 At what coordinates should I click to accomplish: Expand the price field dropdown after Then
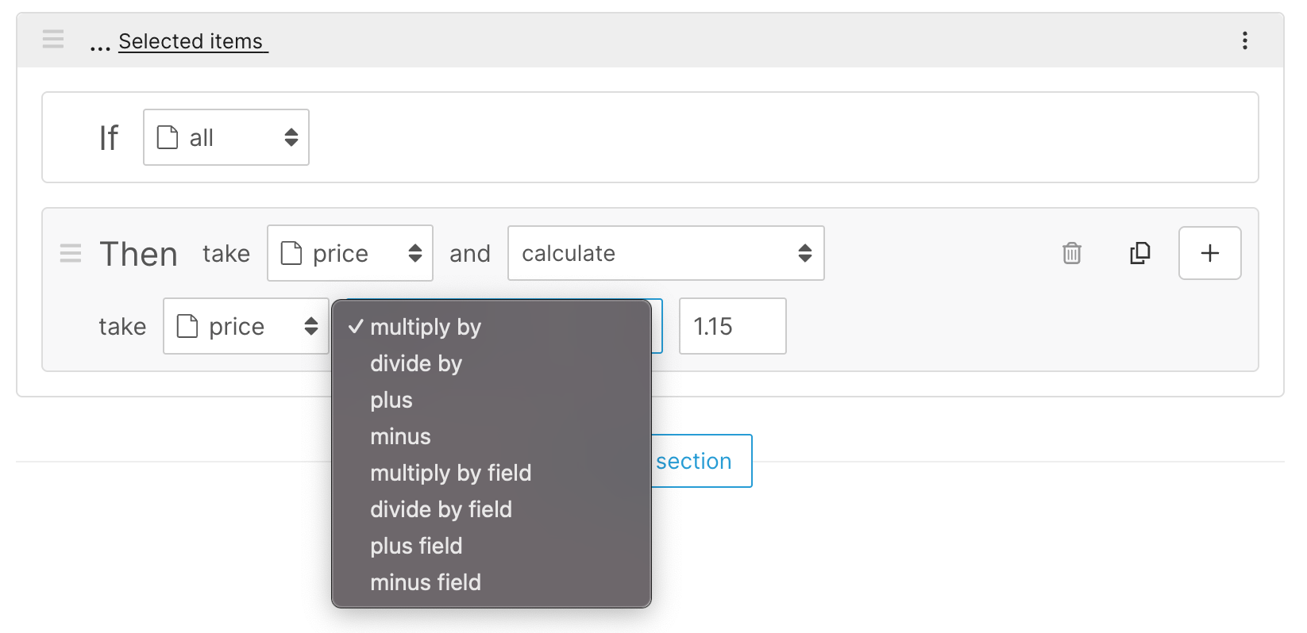click(x=349, y=253)
